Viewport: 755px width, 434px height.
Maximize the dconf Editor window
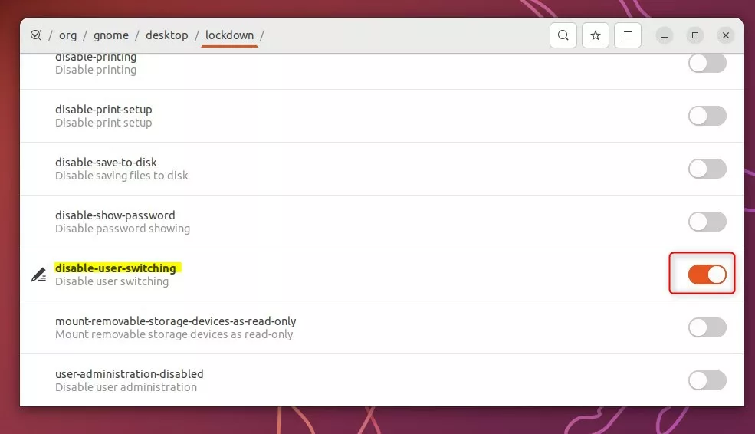(x=694, y=35)
